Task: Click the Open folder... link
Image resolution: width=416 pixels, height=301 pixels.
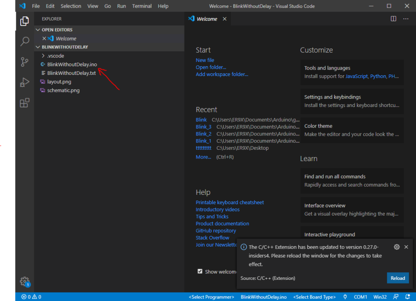Action: 211,67
